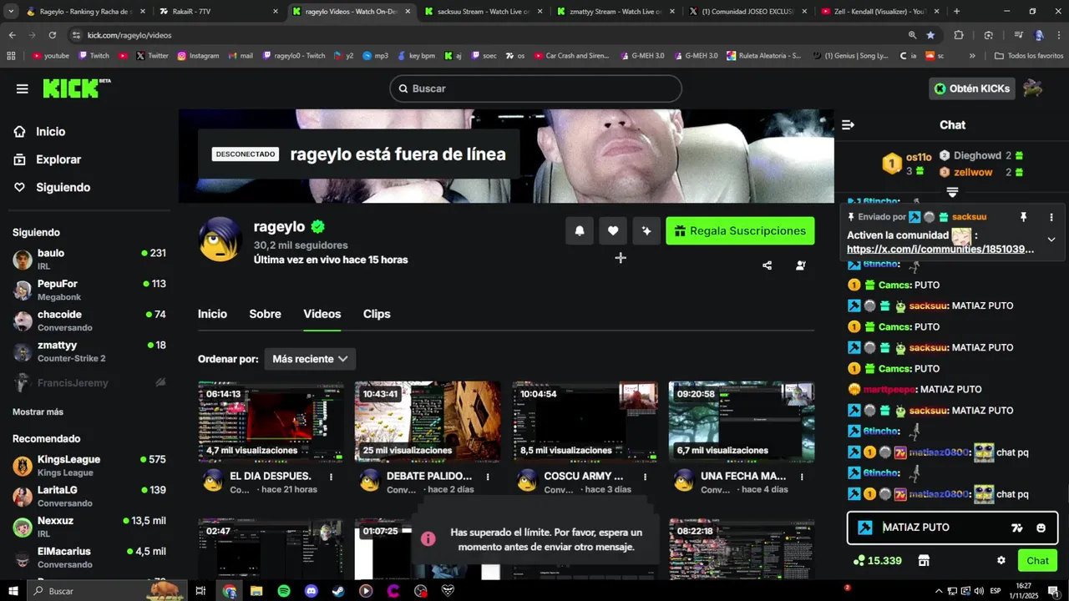Click the share icon under the subscription button
Viewport: 1069px width, 601px height.
click(768, 265)
